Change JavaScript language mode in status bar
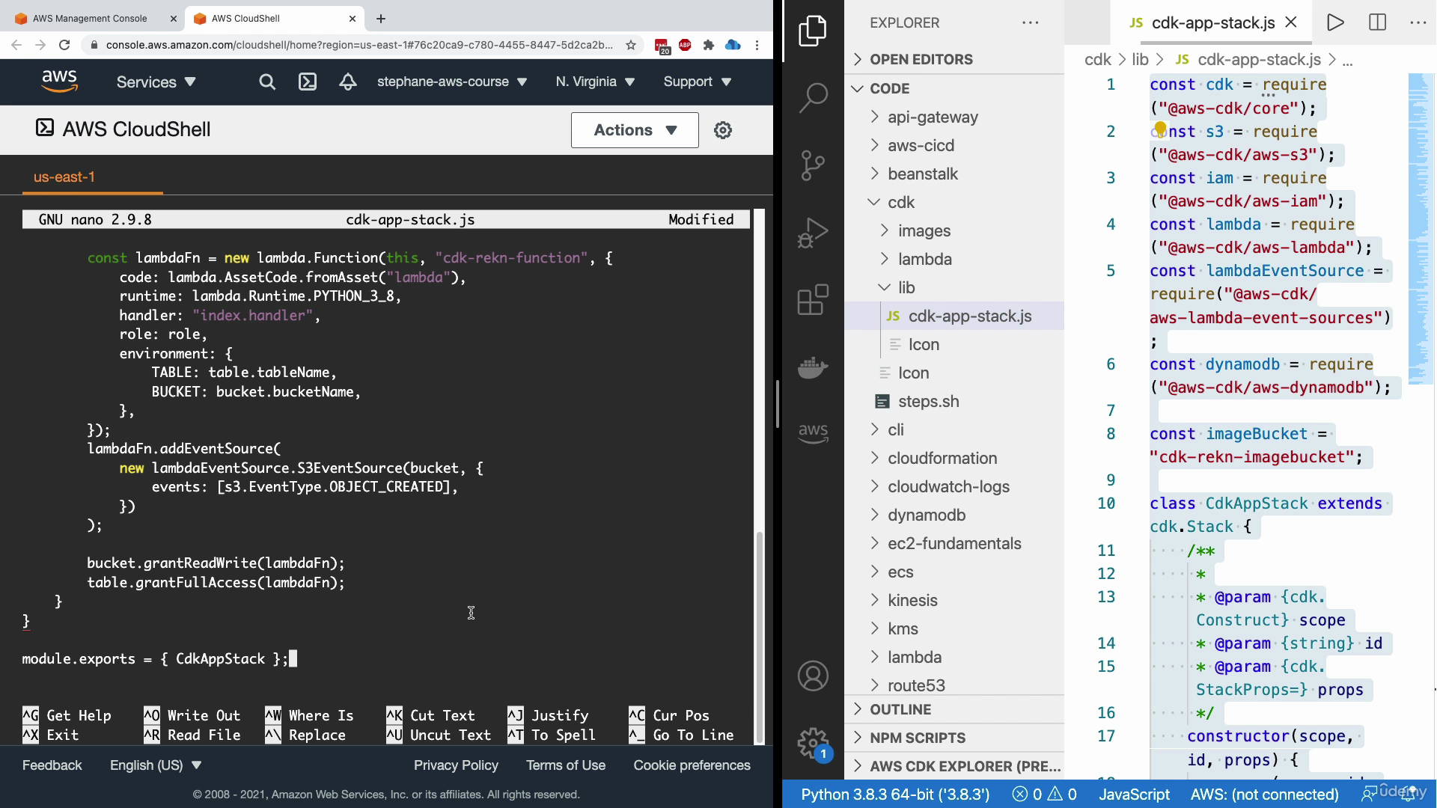Image resolution: width=1437 pixels, height=808 pixels. point(1133,795)
